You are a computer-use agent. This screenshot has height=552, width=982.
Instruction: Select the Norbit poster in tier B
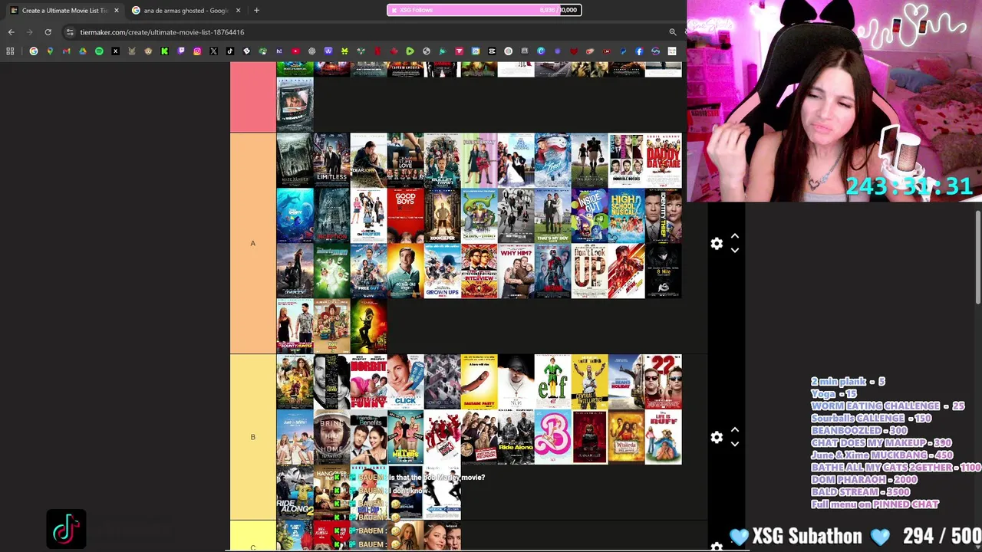click(368, 381)
